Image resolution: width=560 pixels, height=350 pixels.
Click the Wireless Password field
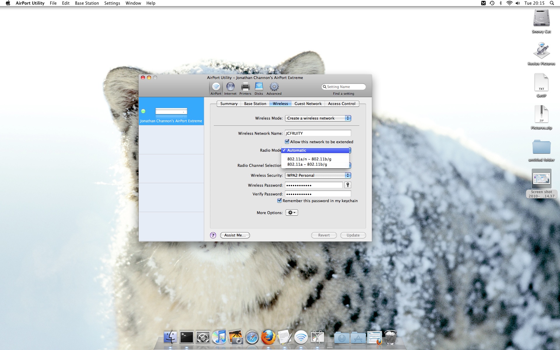(314, 185)
